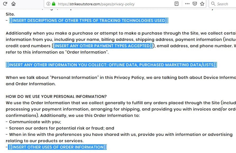Open the page actions three-dot menu

coord(187,4)
